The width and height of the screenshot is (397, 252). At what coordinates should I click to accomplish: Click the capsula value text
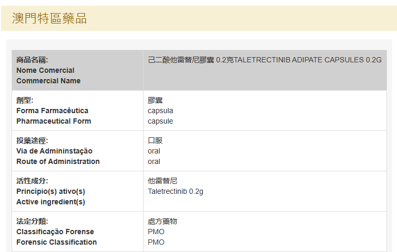pyautogui.click(x=160, y=111)
